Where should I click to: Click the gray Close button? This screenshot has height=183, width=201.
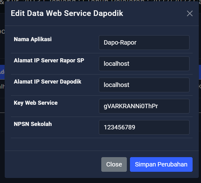pyautogui.click(x=114, y=164)
